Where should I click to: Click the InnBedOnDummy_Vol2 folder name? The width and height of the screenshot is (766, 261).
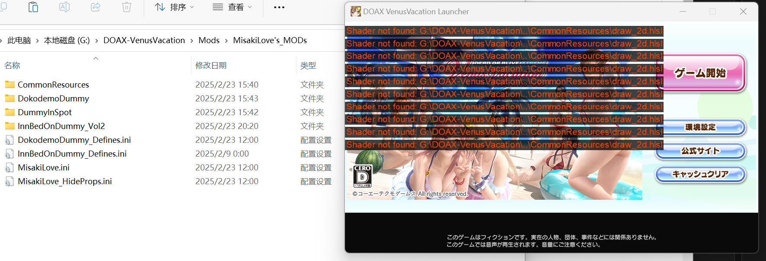pos(61,126)
